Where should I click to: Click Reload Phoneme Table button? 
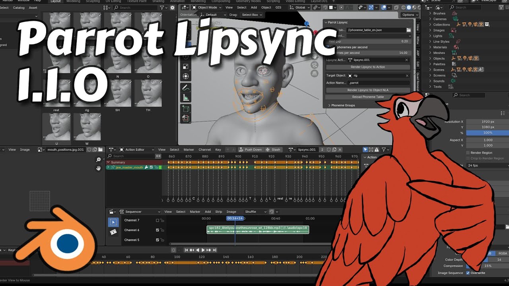coord(368,97)
